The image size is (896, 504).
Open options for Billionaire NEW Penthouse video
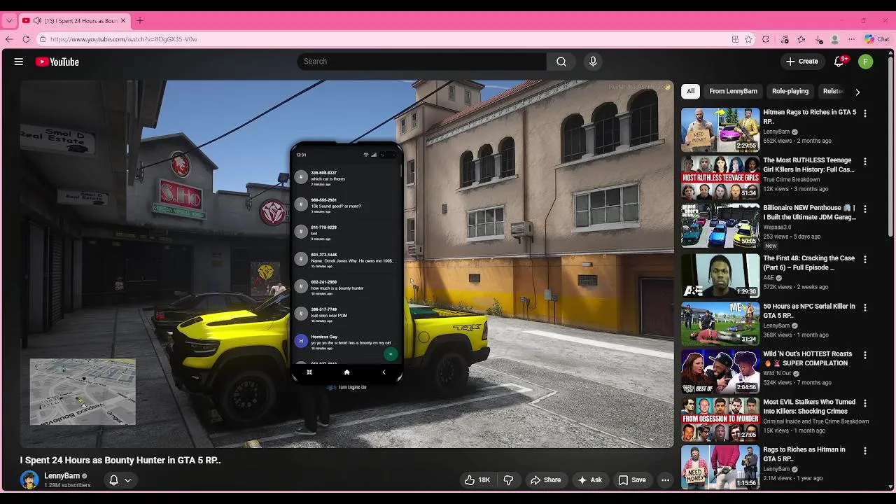[865, 209]
